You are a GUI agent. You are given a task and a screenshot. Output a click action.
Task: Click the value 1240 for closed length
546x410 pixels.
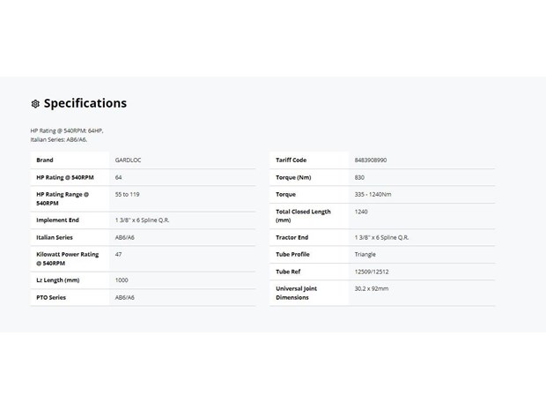pyautogui.click(x=361, y=212)
